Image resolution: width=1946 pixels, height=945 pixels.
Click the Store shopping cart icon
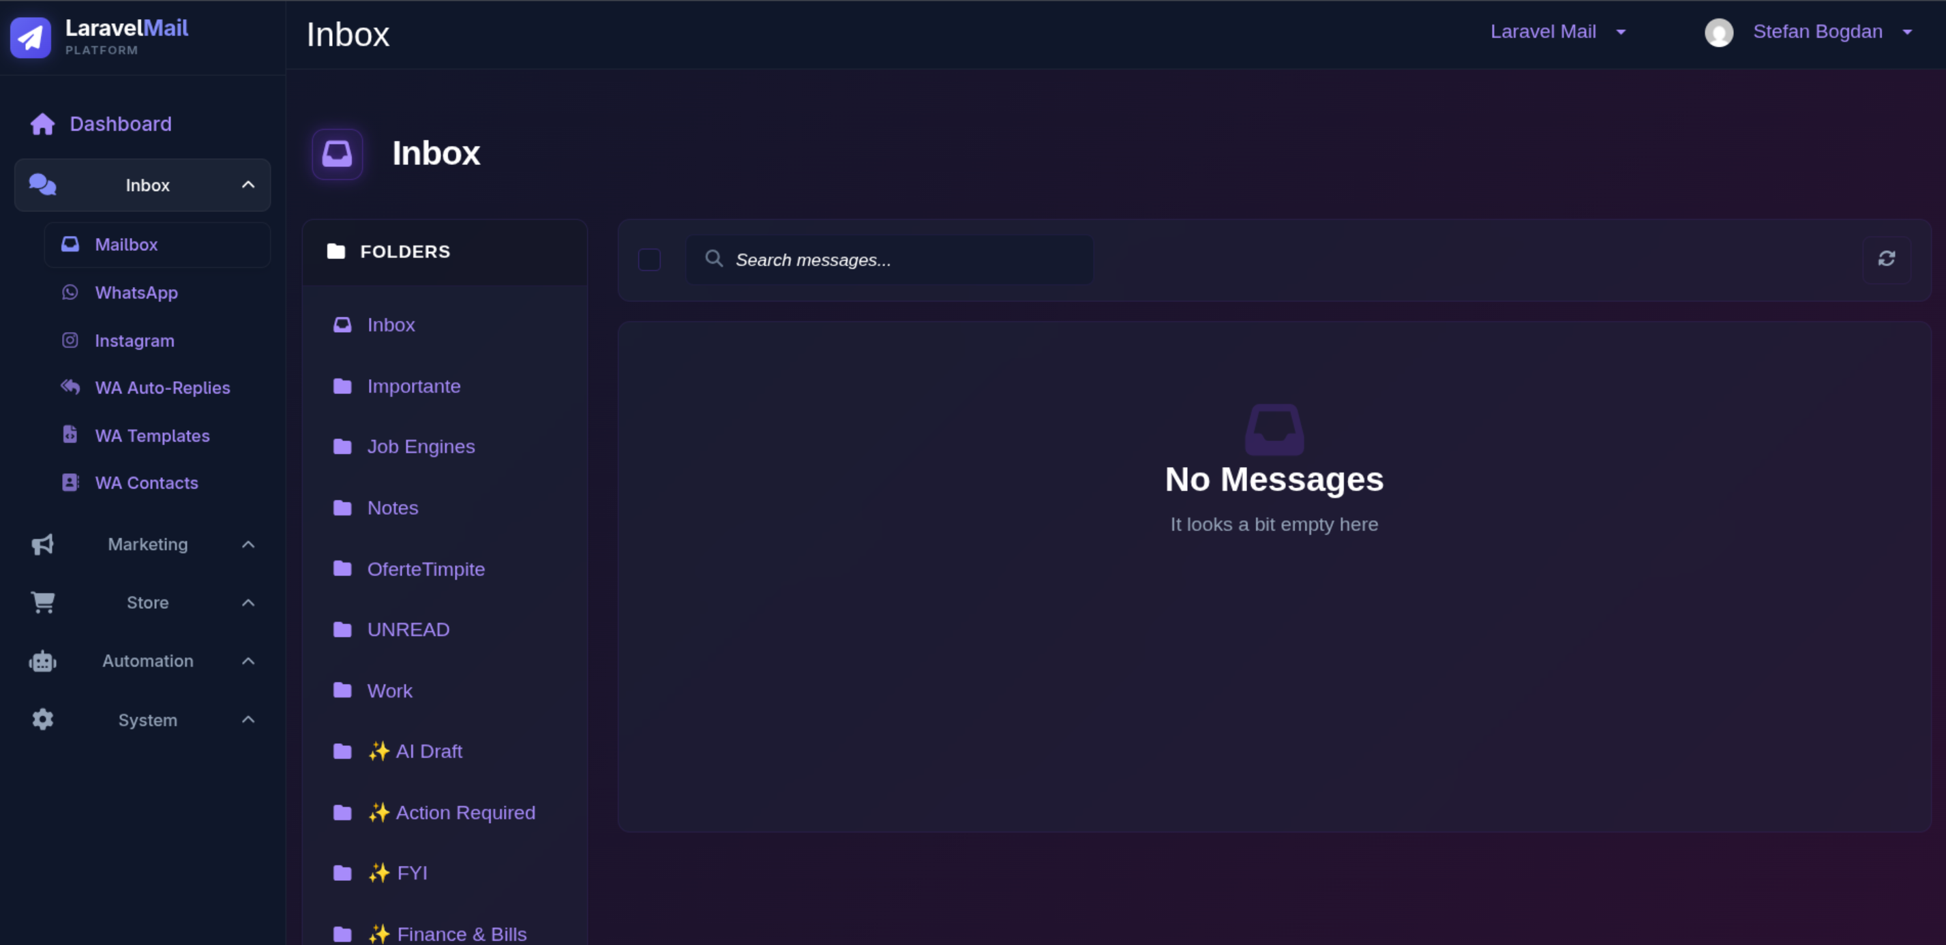click(42, 602)
